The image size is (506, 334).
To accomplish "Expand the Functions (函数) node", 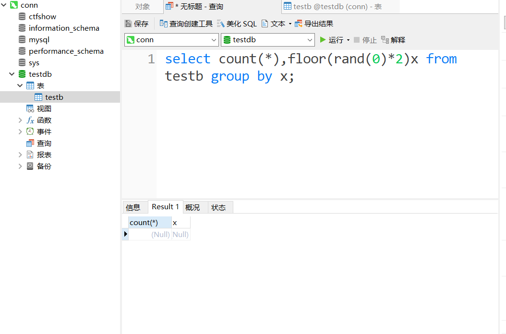I will tap(20, 120).
